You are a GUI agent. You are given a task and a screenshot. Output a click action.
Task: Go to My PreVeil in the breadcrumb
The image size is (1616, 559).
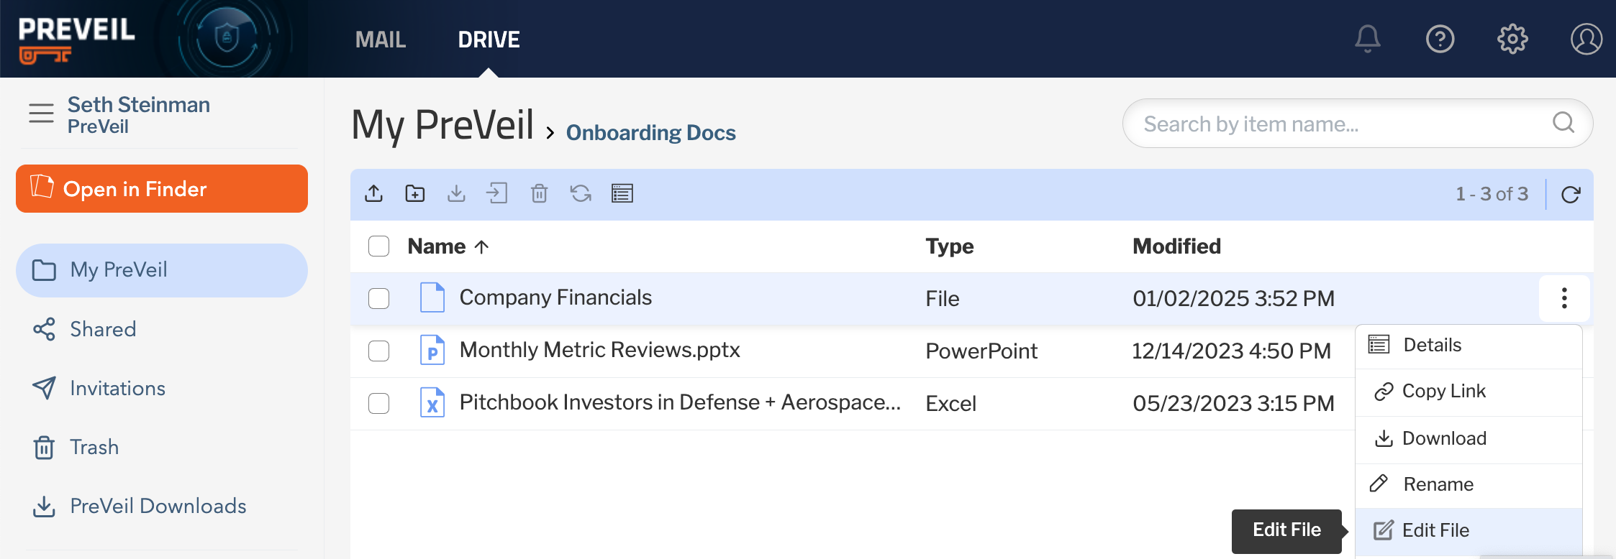442,125
